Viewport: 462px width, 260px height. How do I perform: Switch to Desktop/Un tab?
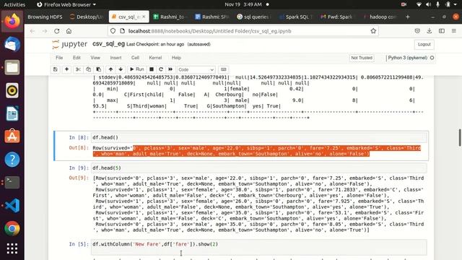click(x=87, y=17)
